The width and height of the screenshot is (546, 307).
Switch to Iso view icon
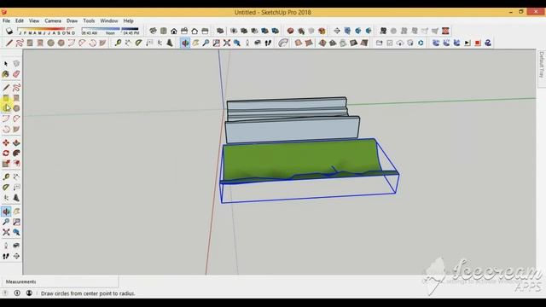153,31
